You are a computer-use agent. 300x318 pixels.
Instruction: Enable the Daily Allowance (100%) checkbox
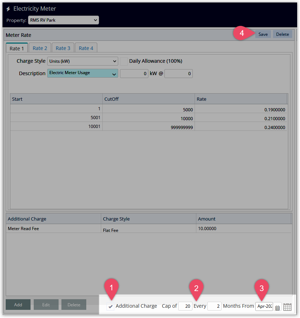coord(124,61)
